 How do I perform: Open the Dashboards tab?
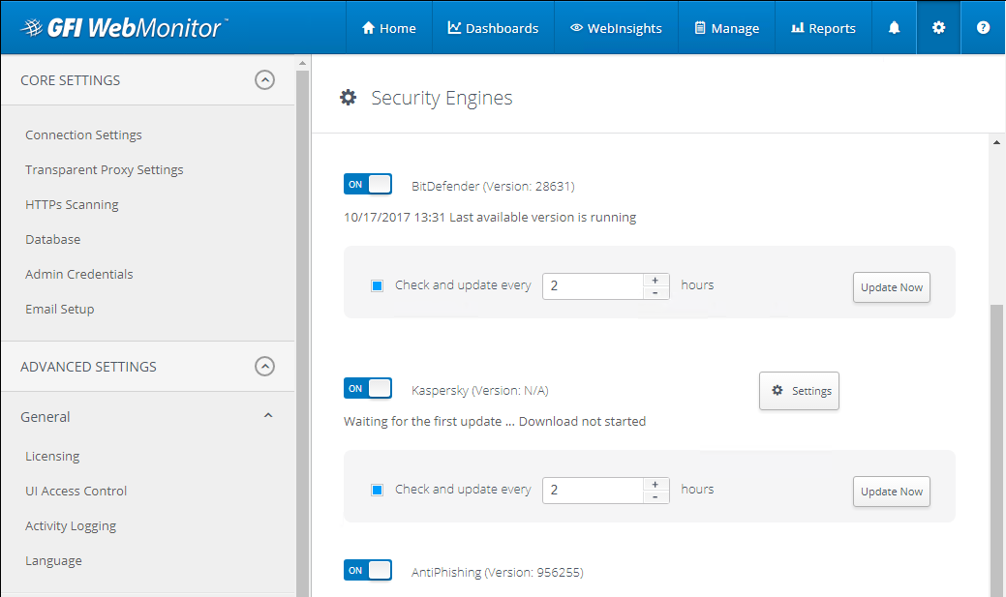pos(493,28)
